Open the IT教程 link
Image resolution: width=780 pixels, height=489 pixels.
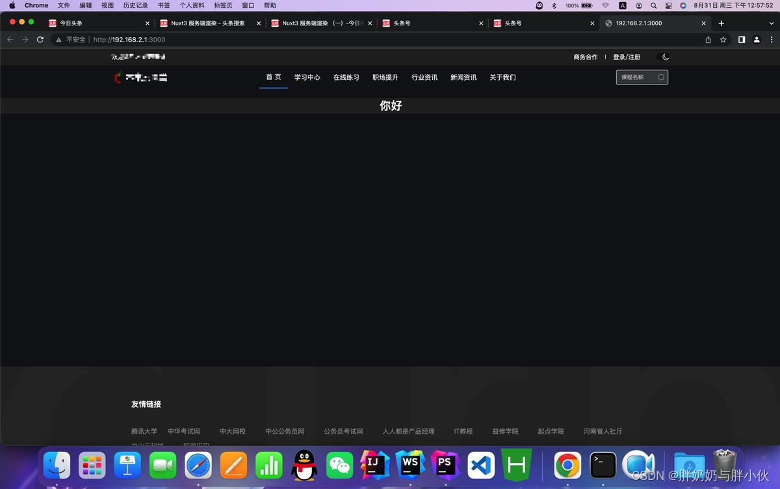[463, 431]
